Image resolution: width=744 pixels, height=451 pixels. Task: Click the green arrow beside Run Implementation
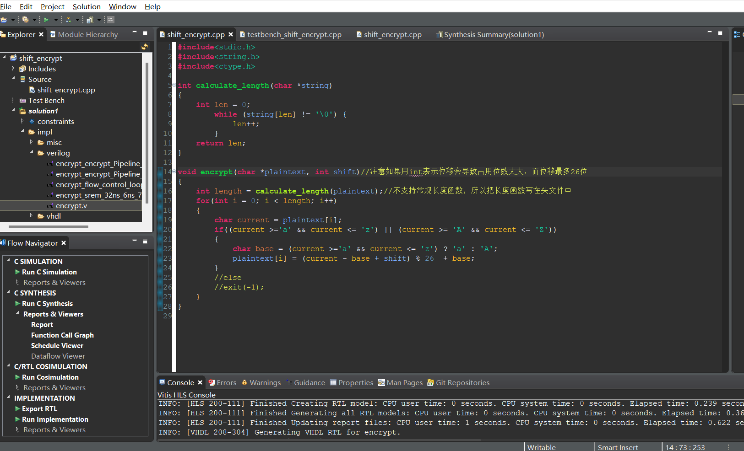click(17, 419)
